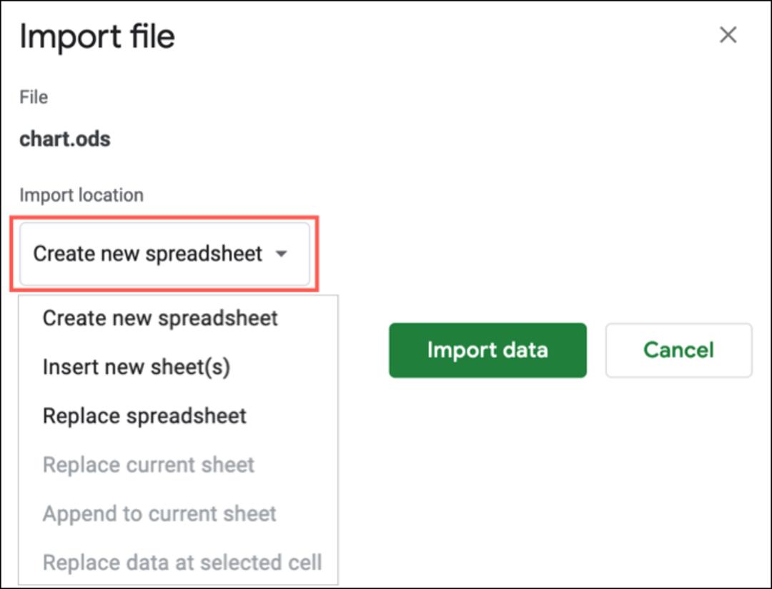
Task: Dismiss the dialog via Cancel
Action: point(678,350)
